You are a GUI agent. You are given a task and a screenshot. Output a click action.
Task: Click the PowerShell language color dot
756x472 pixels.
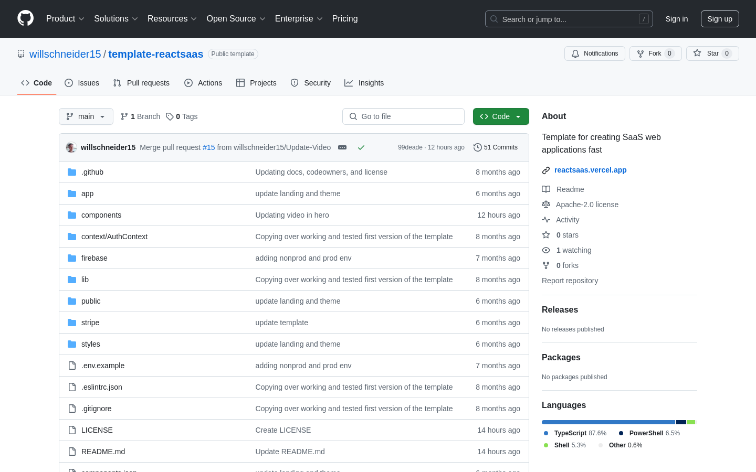tap(621, 433)
